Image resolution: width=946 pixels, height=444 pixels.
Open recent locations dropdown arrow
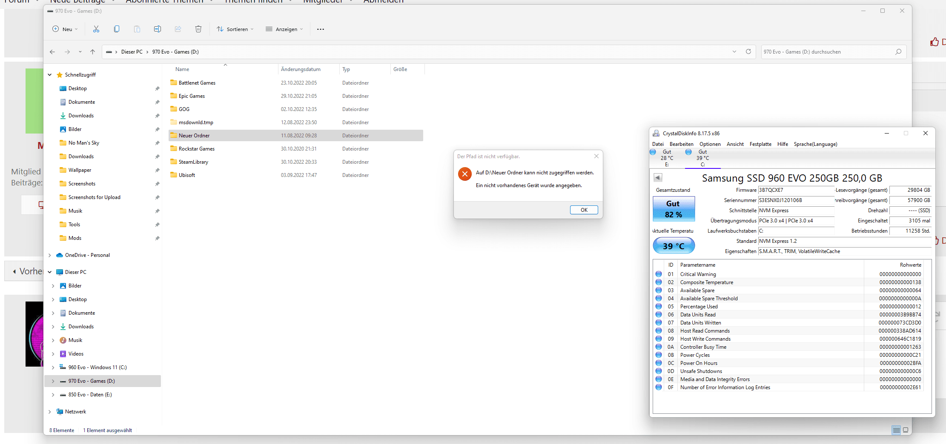80,52
